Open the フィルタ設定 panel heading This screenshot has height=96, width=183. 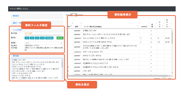pos(37,30)
